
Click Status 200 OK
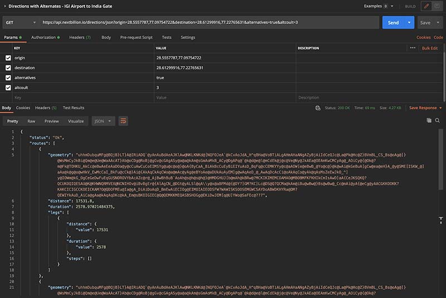point(337,108)
